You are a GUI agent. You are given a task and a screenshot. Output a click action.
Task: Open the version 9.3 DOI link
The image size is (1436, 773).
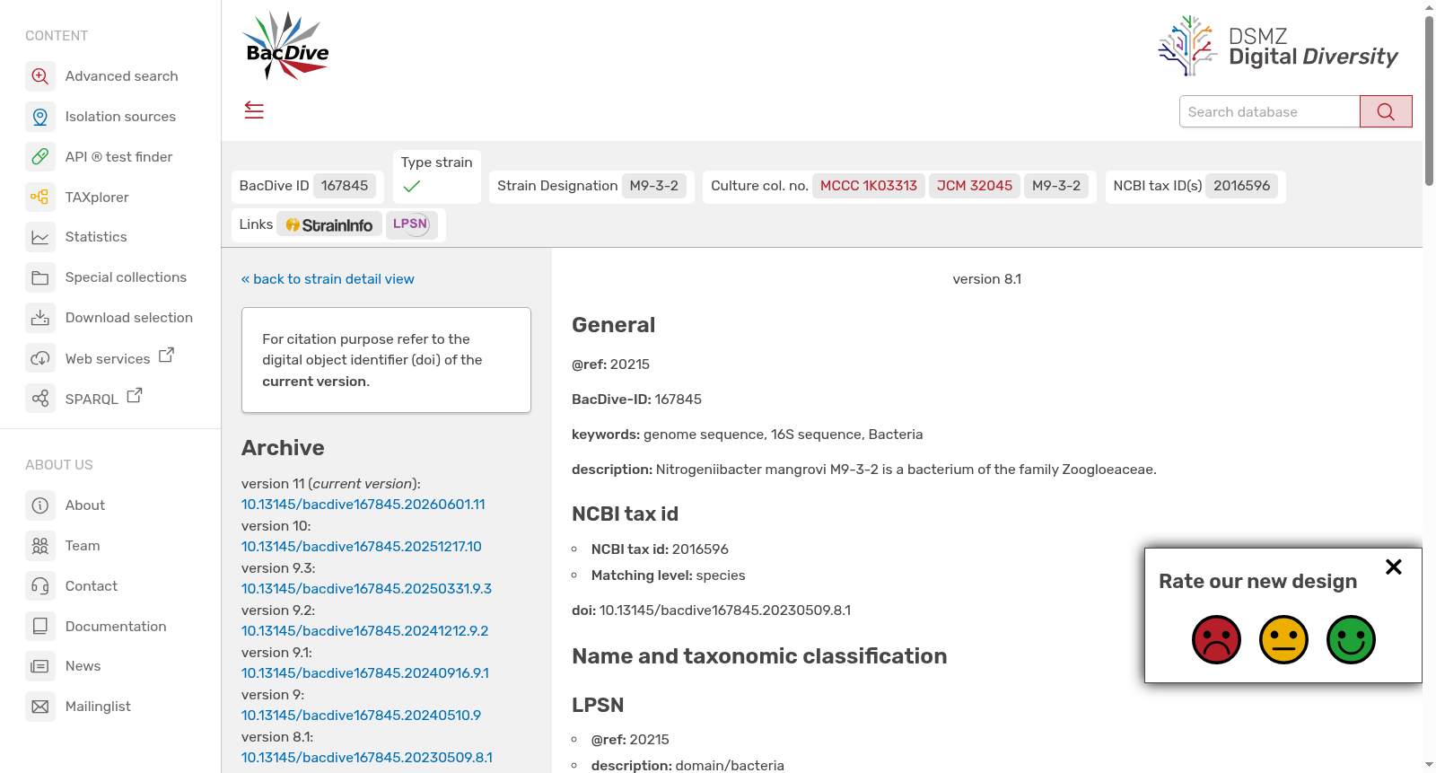(366, 589)
